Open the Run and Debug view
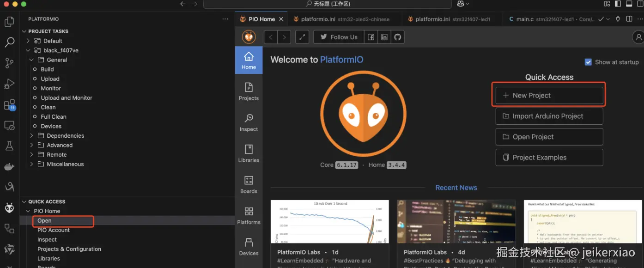The height and width of the screenshot is (268, 644). point(9,84)
